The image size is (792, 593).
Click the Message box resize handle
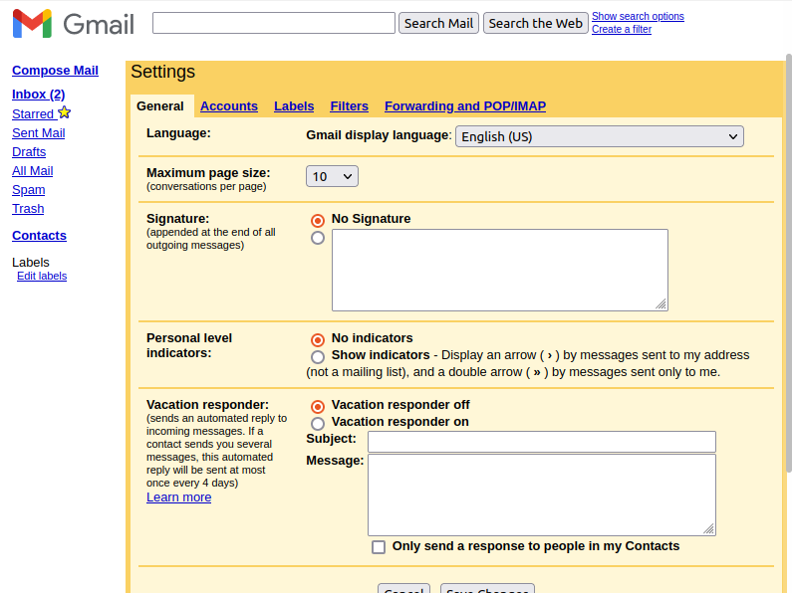[708, 528]
